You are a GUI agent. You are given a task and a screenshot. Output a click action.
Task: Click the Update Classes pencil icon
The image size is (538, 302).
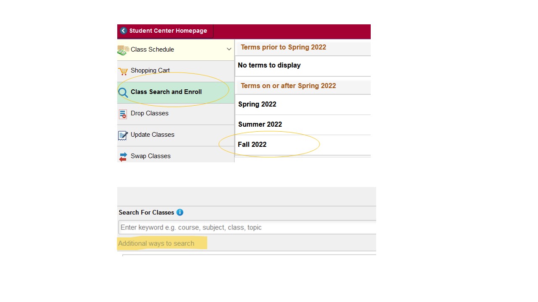point(123,135)
